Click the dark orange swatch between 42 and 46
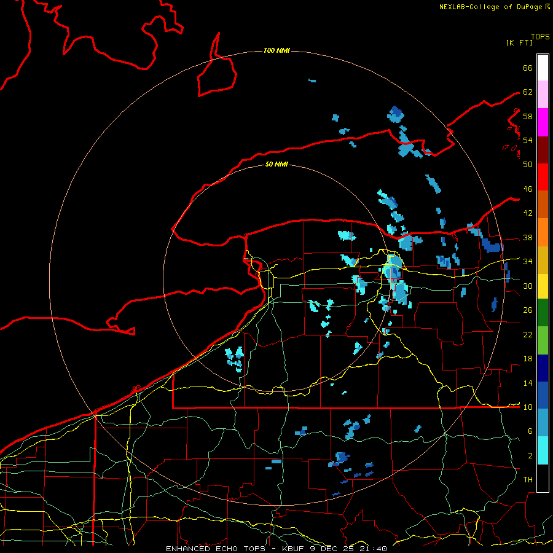Image resolution: width=553 pixels, height=553 pixels. [543, 205]
